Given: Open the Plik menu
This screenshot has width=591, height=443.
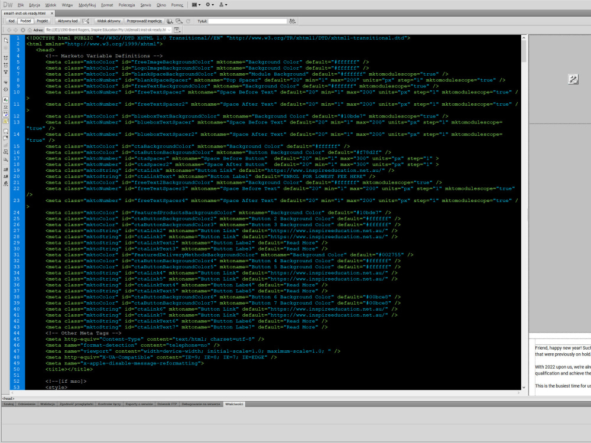Looking at the screenshot, I should pyautogui.click(x=20, y=5).
